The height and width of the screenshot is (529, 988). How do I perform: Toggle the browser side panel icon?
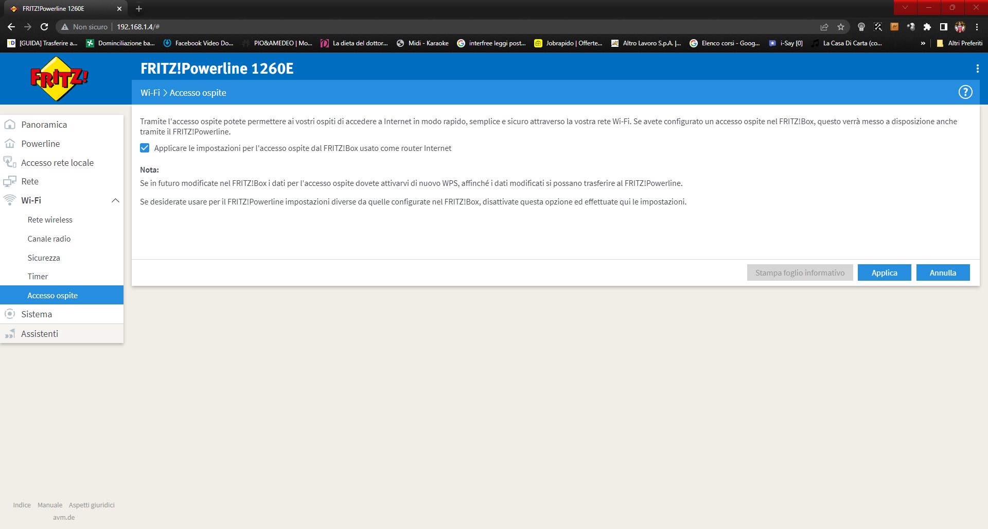[944, 27]
